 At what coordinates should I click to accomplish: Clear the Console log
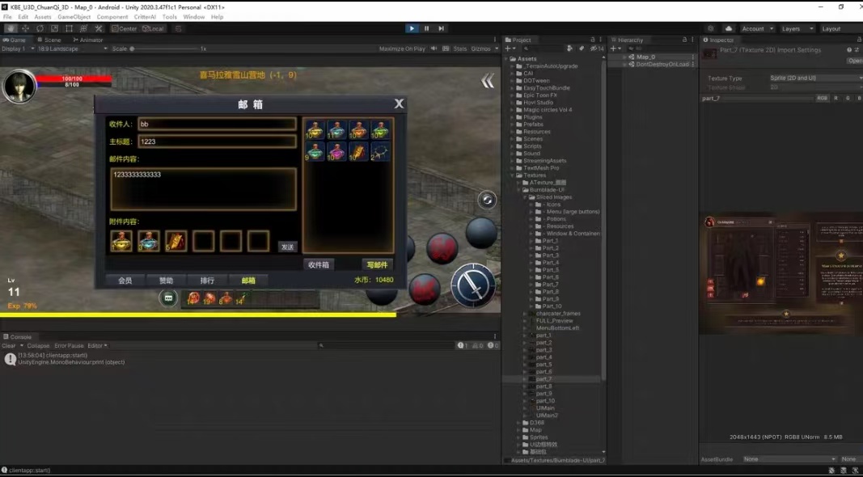click(9, 346)
